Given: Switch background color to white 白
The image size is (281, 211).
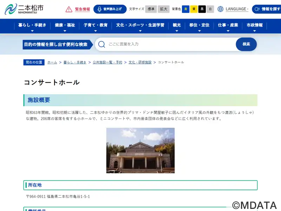Looking at the screenshot, I should point(210,9).
